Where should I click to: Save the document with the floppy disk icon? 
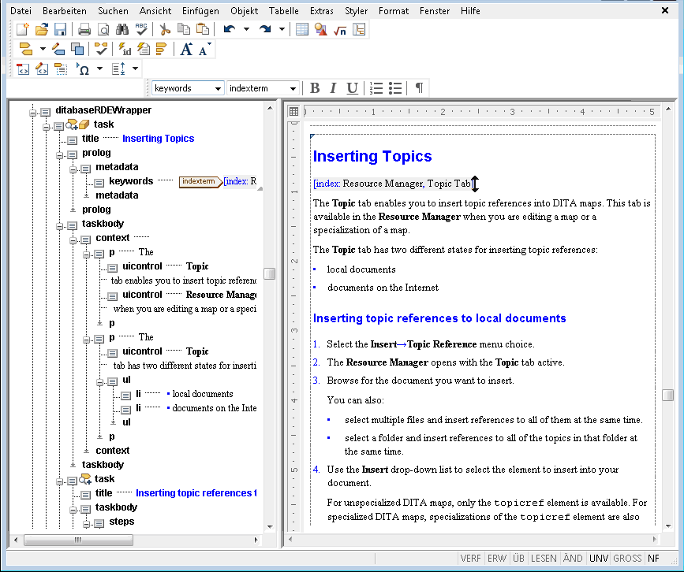(60, 30)
